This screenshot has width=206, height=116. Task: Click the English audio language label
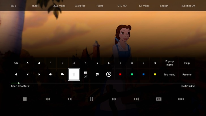(164, 6)
